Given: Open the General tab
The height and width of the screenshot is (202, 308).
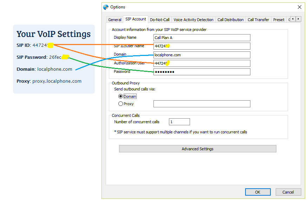Looking at the screenshot, I should pyautogui.click(x=115, y=20).
